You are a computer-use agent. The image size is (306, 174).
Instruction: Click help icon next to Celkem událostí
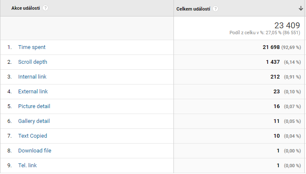tap(215, 9)
